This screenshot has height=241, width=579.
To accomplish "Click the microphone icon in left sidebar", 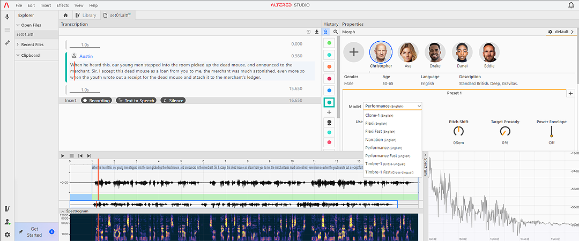I will tap(8, 17).
